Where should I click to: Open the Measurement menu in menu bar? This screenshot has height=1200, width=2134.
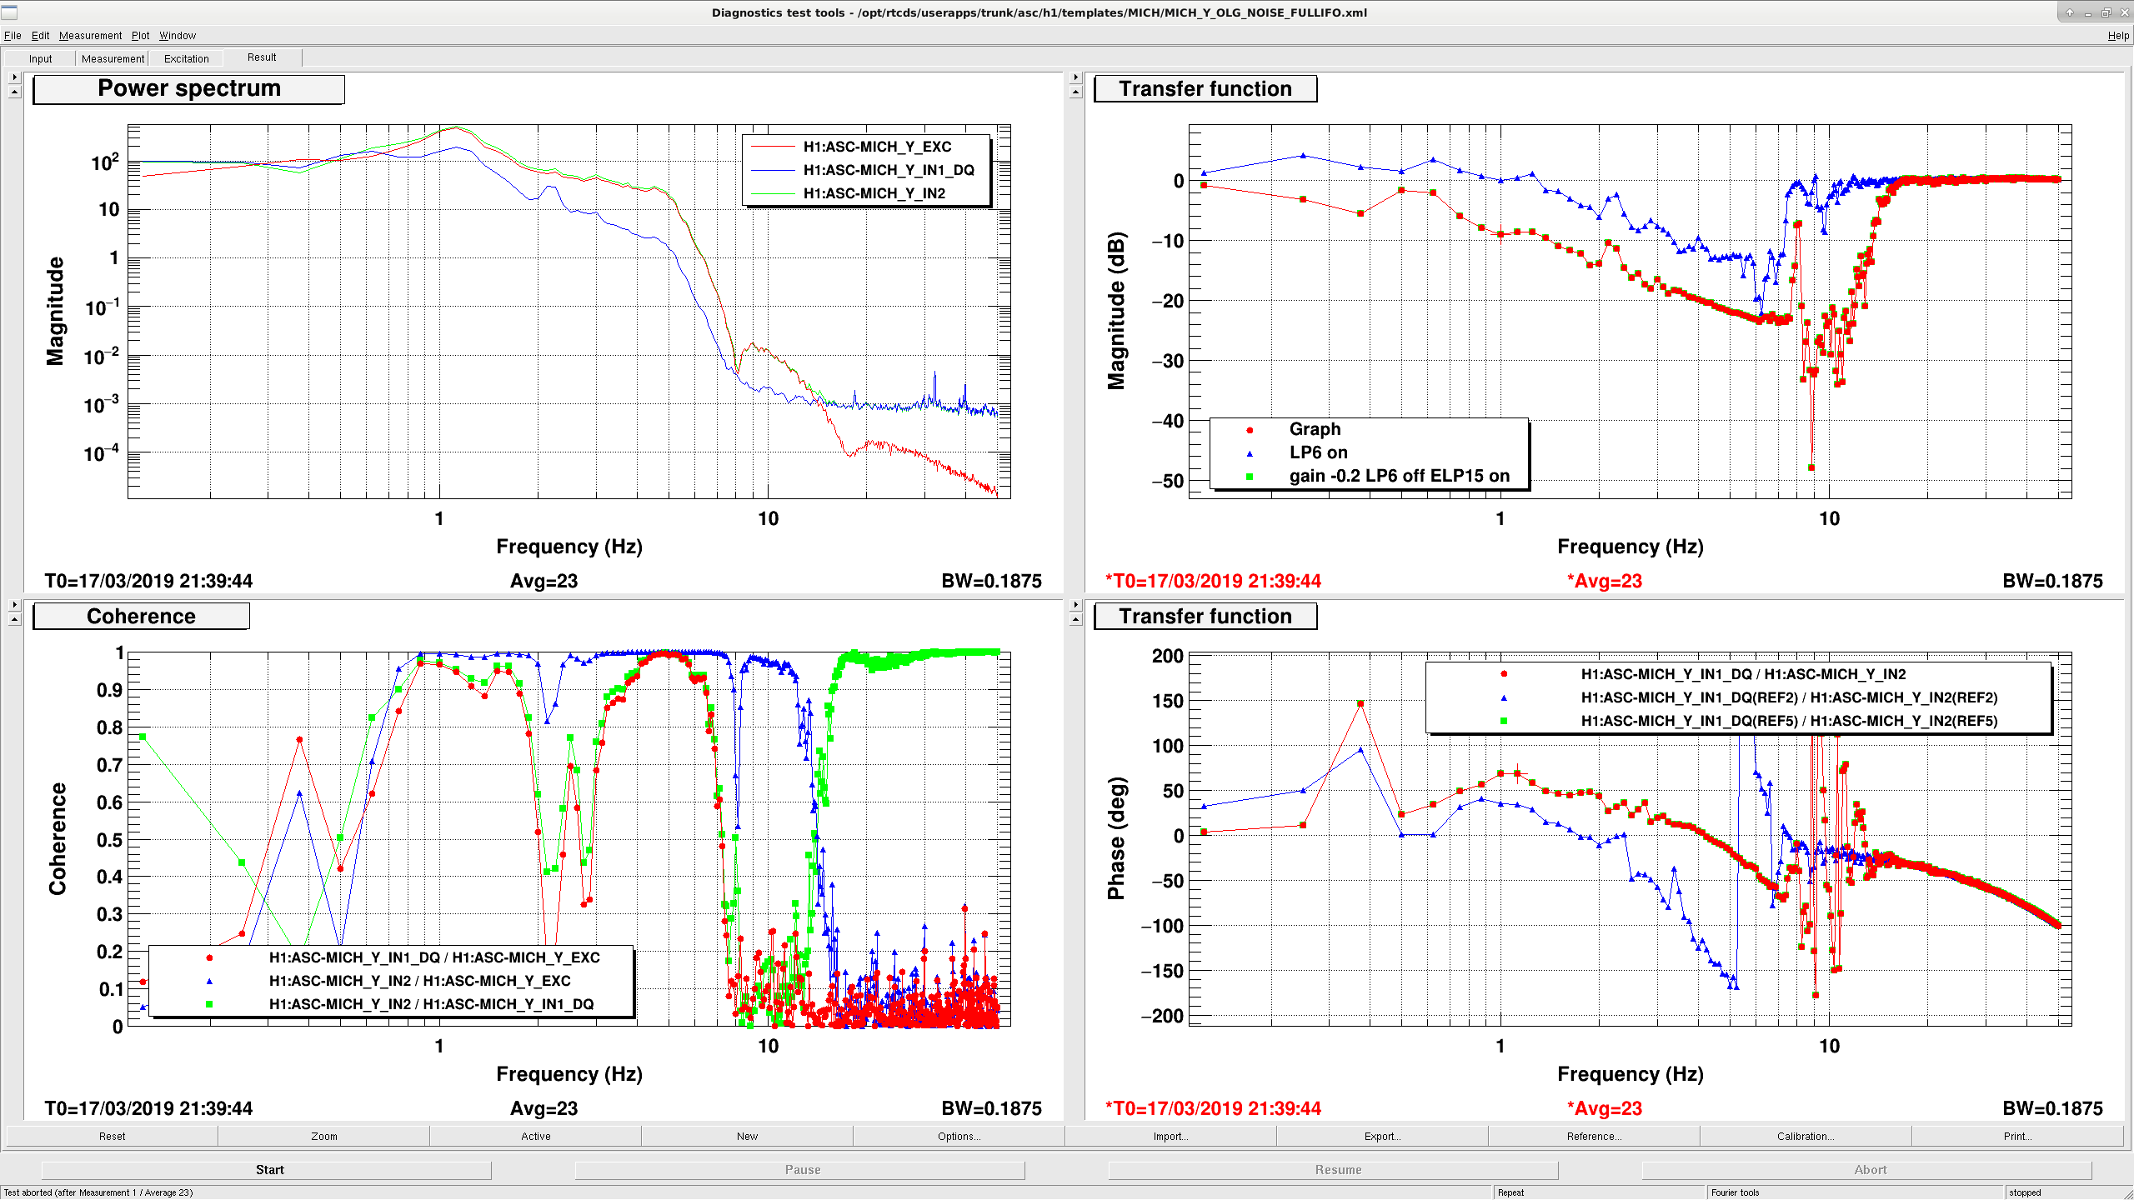(x=90, y=36)
